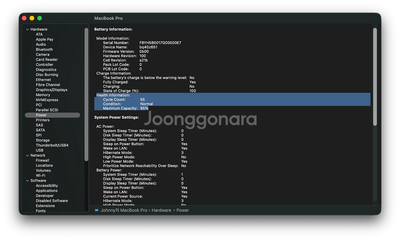
Task: Collapse the Hardware section in sidebar
Action: pos(27,29)
